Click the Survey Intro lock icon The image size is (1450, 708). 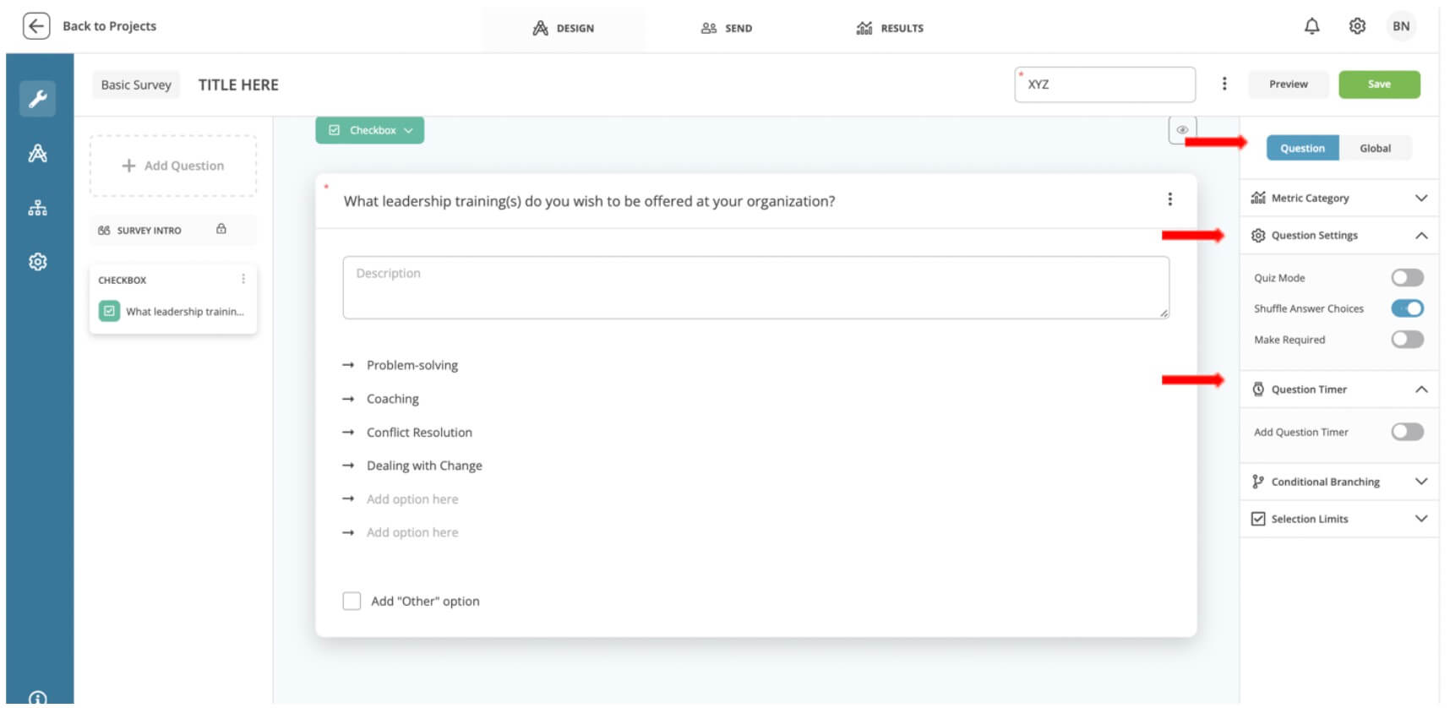click(x=221, y=229)
